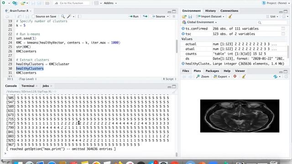Screen dimensions: 292x164
Task: Click the Go to file/function field
Action: point(72,3)
